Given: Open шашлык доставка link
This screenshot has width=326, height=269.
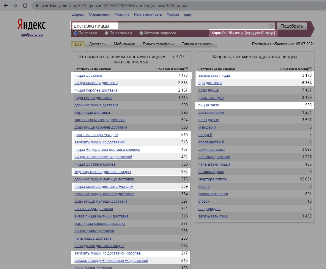Looking at the screenshot, I should tap(214, 157).
